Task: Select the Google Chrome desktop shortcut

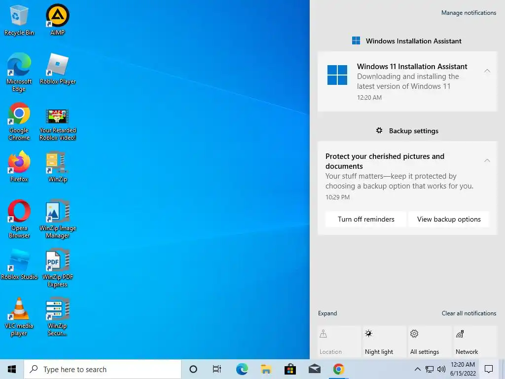Action: [x=19, y=121]
